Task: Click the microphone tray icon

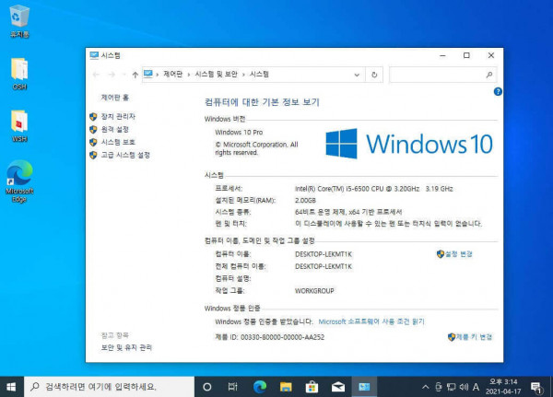Action: (439, 387)
